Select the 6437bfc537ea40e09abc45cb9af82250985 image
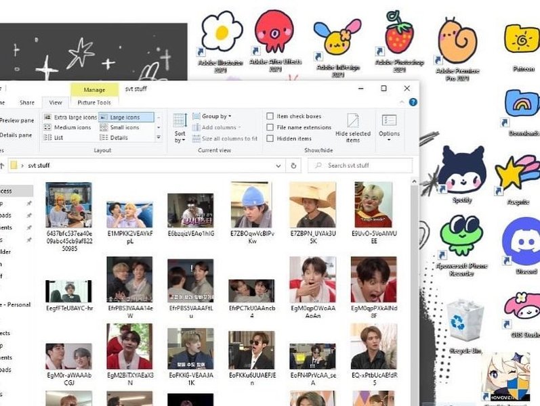 [69, 217]
